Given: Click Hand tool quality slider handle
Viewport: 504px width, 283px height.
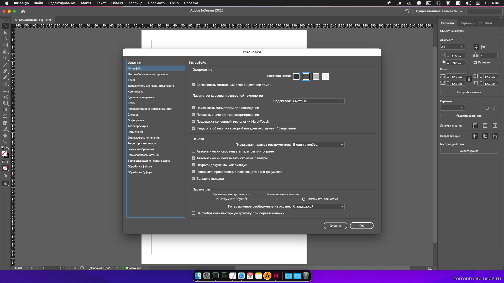Looking at the screenshot, I should (304, 199).
